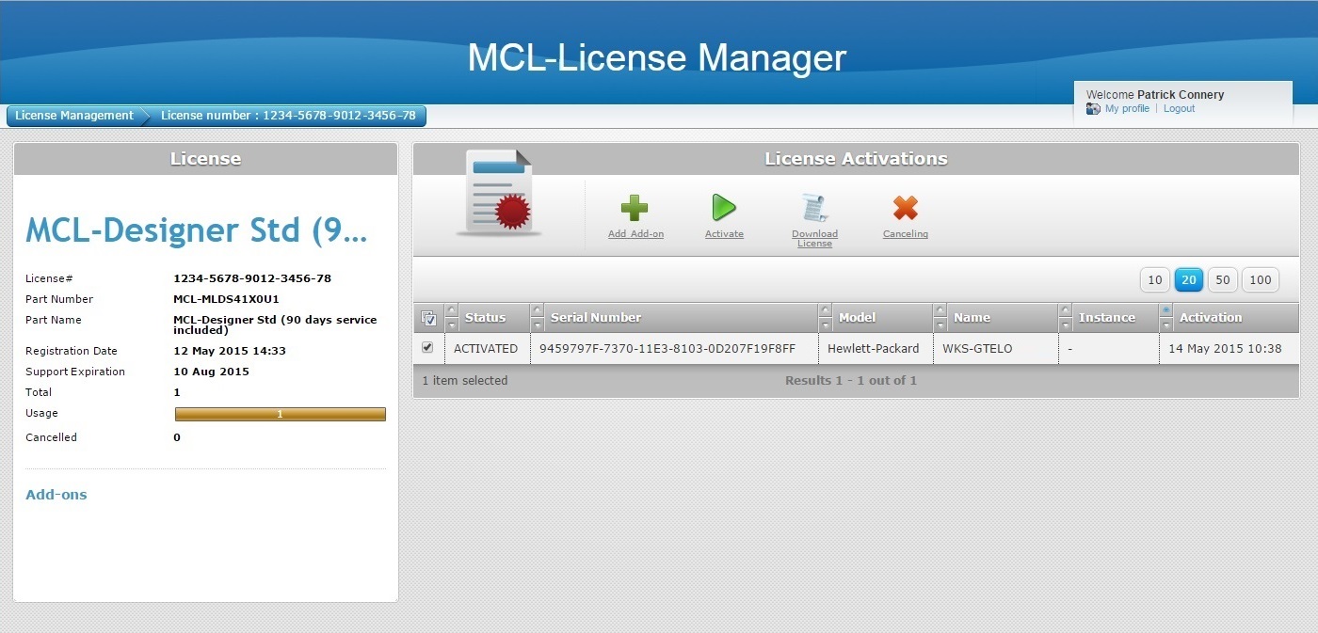Show 50 results per page
1318x633 pixels.
[1223, 279]
